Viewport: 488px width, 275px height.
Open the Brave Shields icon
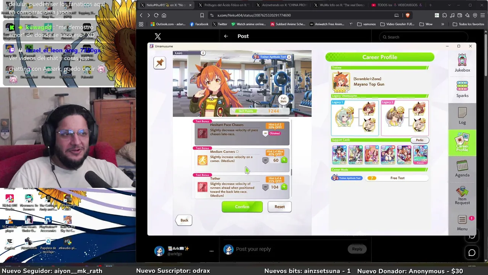(408, 15)
